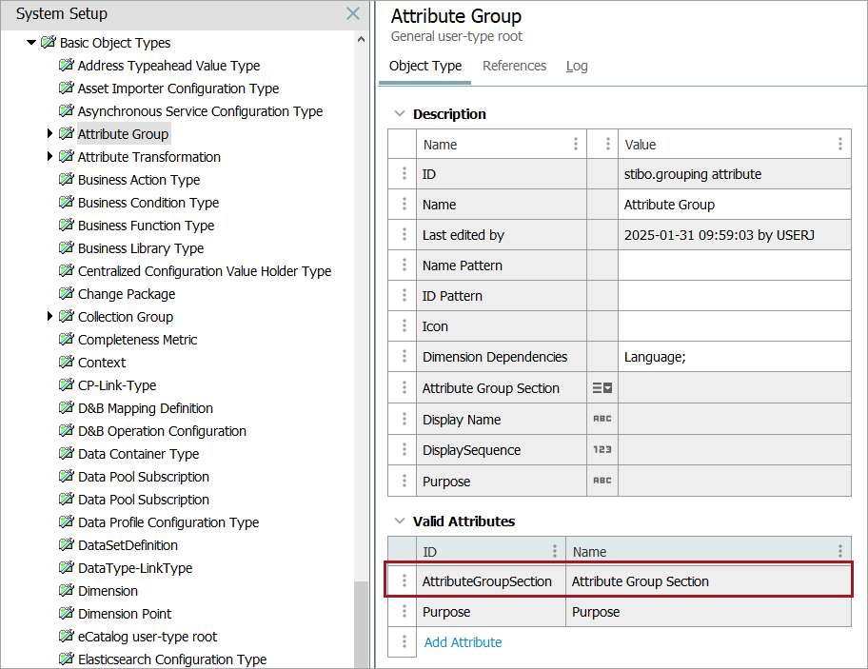Click the Add Attribute link
The height and width of the screenshot is (669, 868).
[463, 642]
